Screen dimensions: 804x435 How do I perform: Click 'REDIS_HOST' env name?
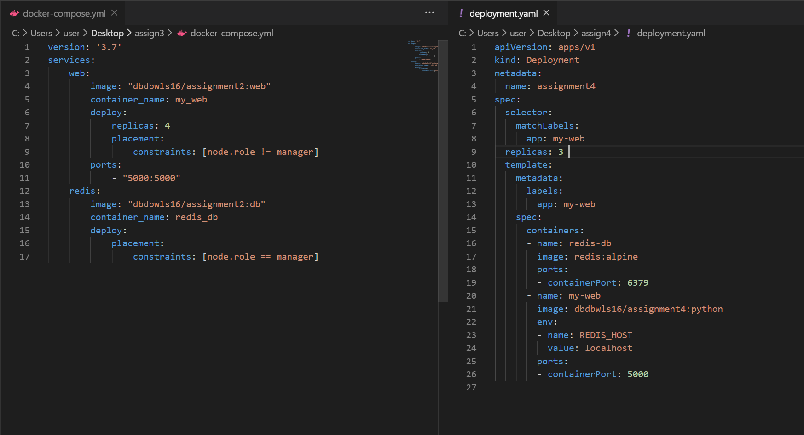pyautogui.click(x=606, y=335)
